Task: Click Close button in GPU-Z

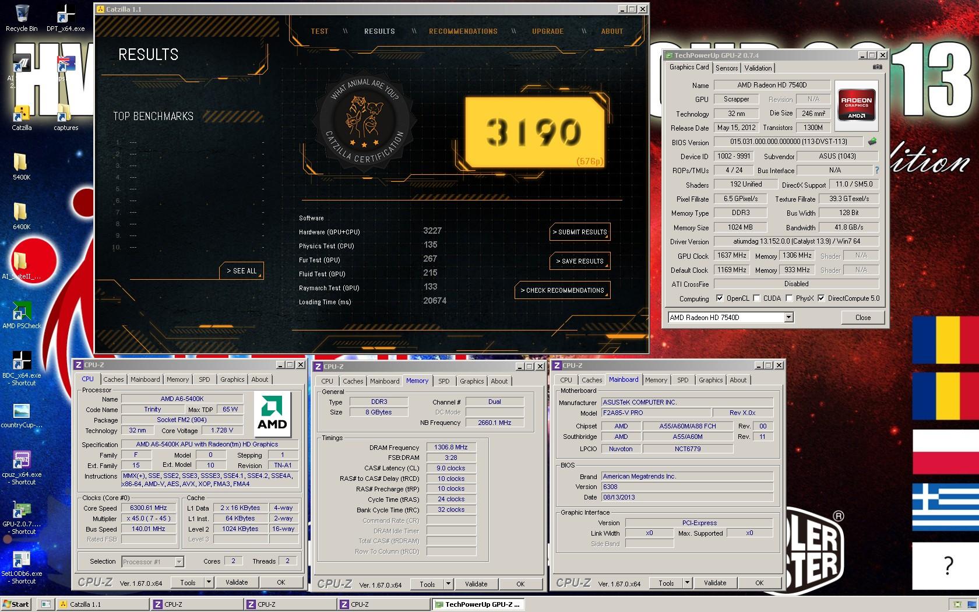Action: (x=863, y=318)
